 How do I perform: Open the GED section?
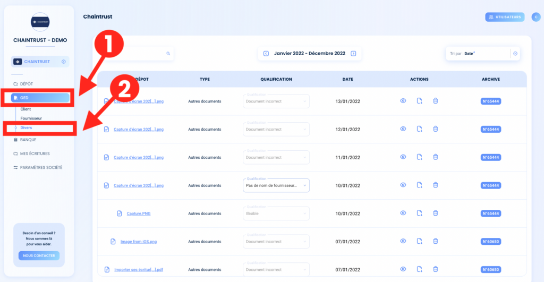(x=40, y=98)
